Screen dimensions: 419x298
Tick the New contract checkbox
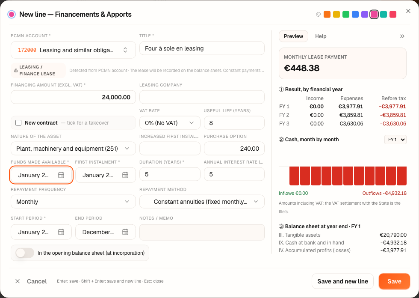pos(18,123)
